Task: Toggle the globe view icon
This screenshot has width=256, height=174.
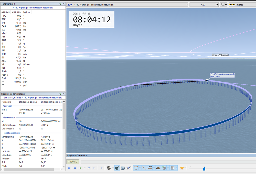Action: tap(123, 168)
